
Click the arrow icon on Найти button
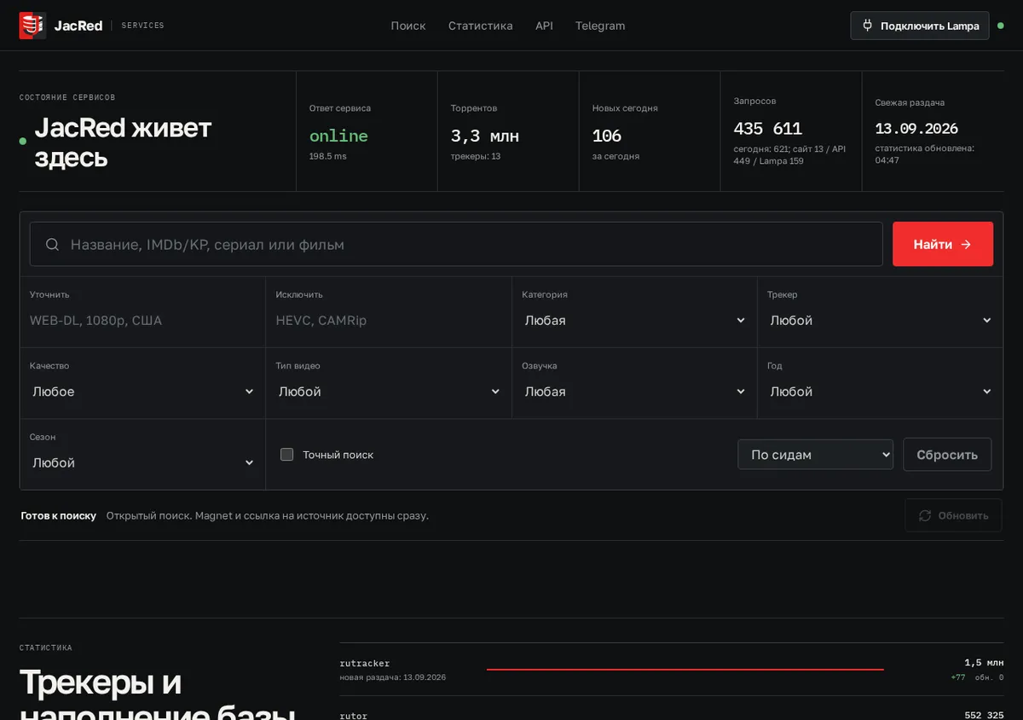coord(966,244)
